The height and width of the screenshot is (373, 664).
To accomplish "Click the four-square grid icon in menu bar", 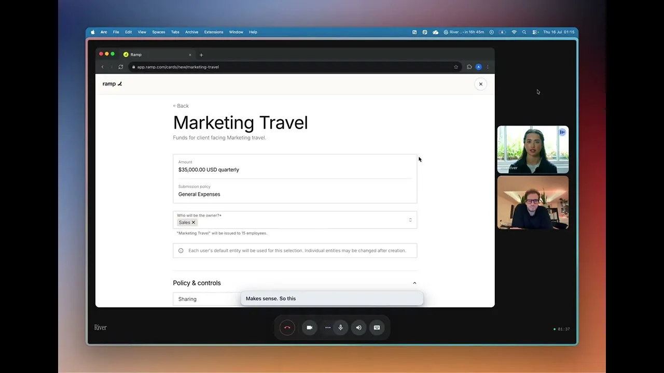I will point(414,32).
